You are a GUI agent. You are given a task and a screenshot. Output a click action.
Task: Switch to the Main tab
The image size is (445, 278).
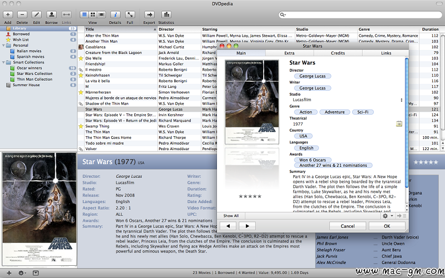(x=241, y=53)
